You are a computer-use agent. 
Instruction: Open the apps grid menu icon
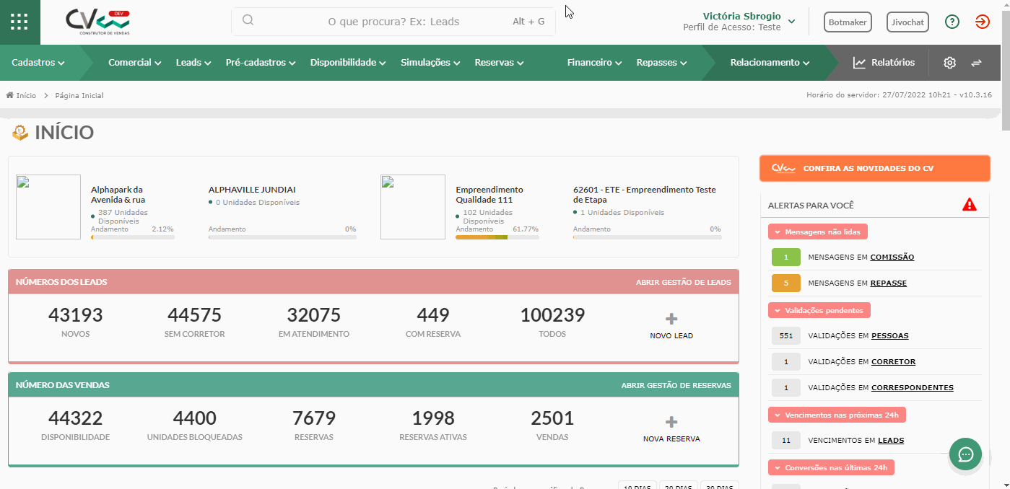click(x=20, y=22)
